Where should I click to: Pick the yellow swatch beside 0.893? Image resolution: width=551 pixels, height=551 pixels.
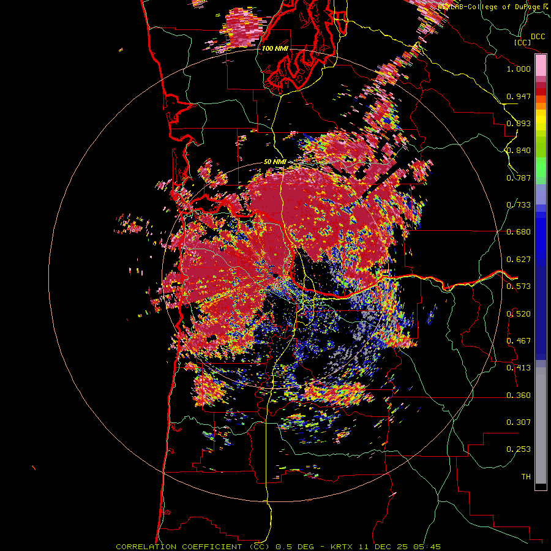[x=541, y=122]
